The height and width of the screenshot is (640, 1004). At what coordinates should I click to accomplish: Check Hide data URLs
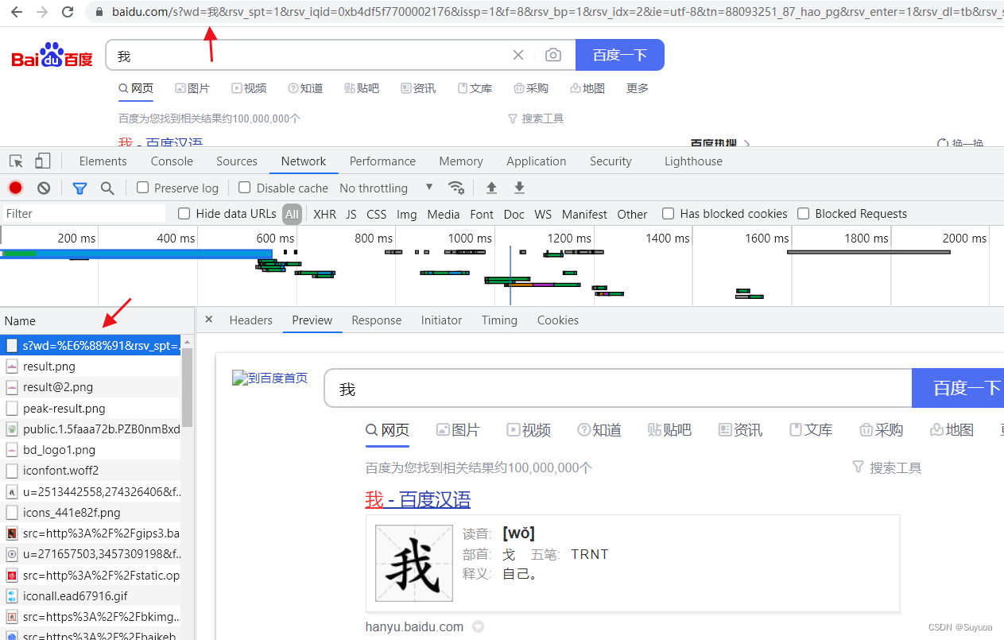pos(184,213)
